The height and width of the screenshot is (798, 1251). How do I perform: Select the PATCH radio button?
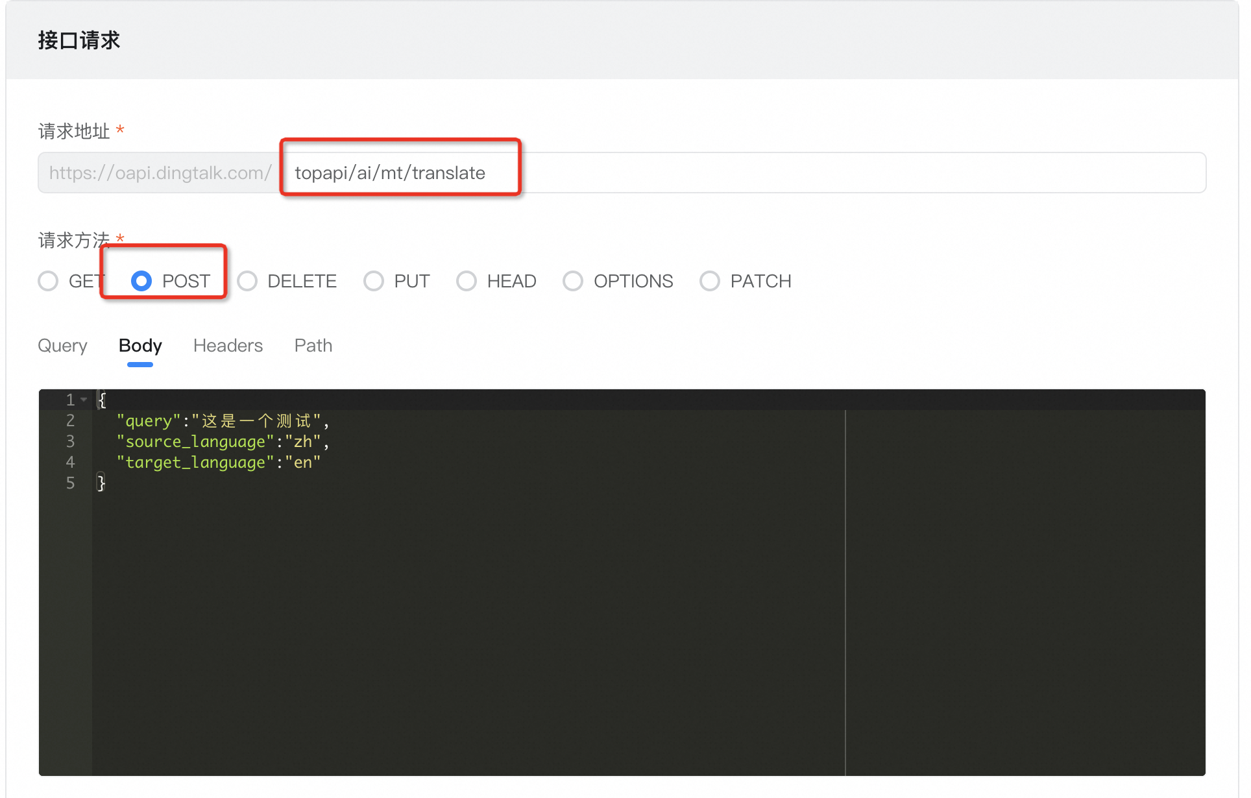click(x=710, y=281)
